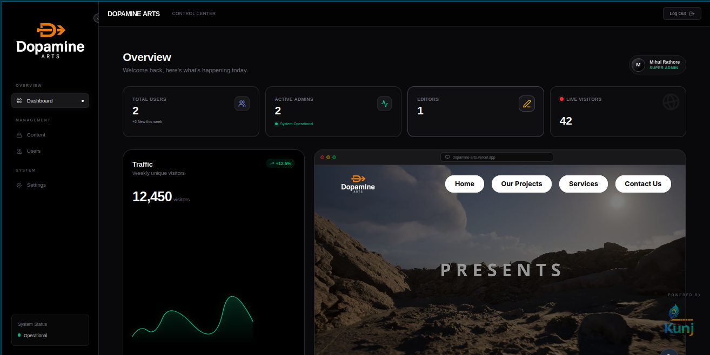This screenshot has height=355, width=710.
Task: Click the Kunj peacock feather logo
Action: pyautogui.click(x=678, y=320)
